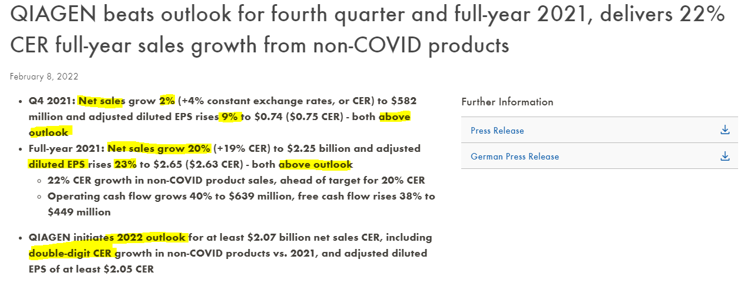Click the highlighted "diluted EPS" phrase
Viewport: 754px width, 289px height.
pos(57,164)
